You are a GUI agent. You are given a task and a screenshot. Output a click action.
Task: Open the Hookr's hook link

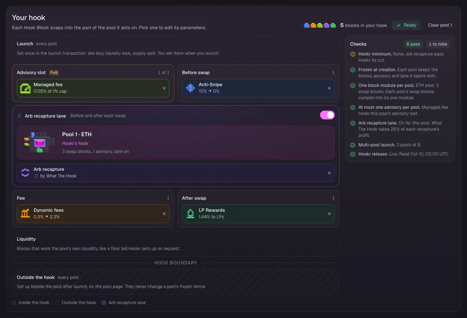(75, 143)
